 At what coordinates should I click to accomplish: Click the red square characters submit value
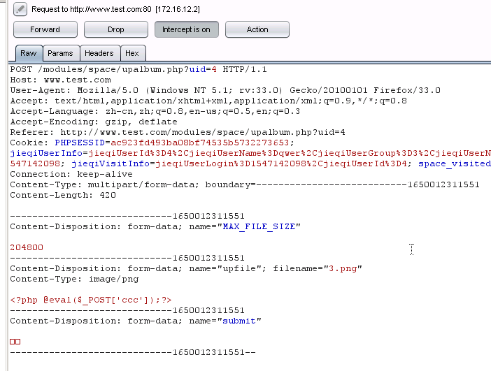pyautogui.click(x=15, y=342)
